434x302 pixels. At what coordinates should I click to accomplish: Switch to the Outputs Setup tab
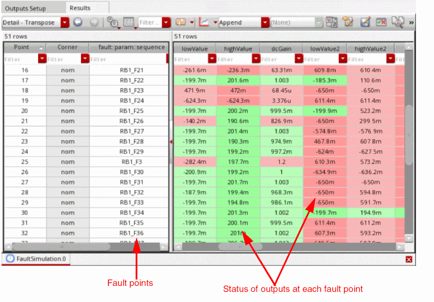25,8
